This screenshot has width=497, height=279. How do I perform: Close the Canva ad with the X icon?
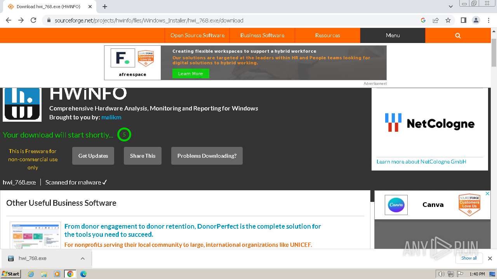pos(488,193)
